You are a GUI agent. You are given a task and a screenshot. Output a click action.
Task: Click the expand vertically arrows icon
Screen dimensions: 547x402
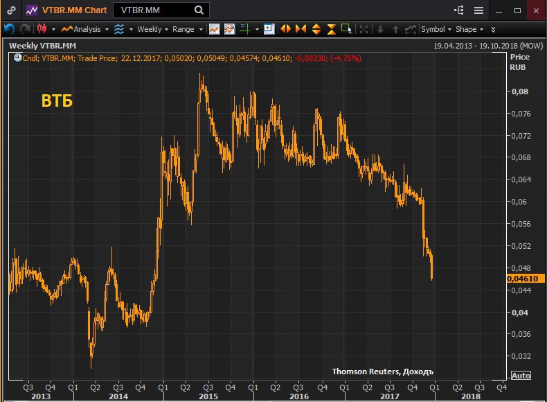[316, 29]
